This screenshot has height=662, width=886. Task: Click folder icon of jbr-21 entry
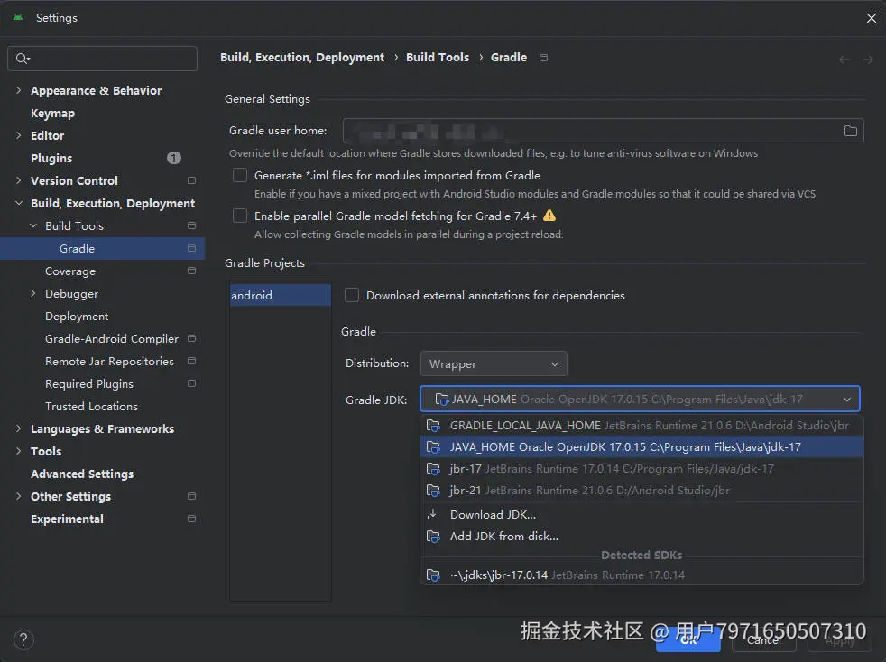point(433,491)
